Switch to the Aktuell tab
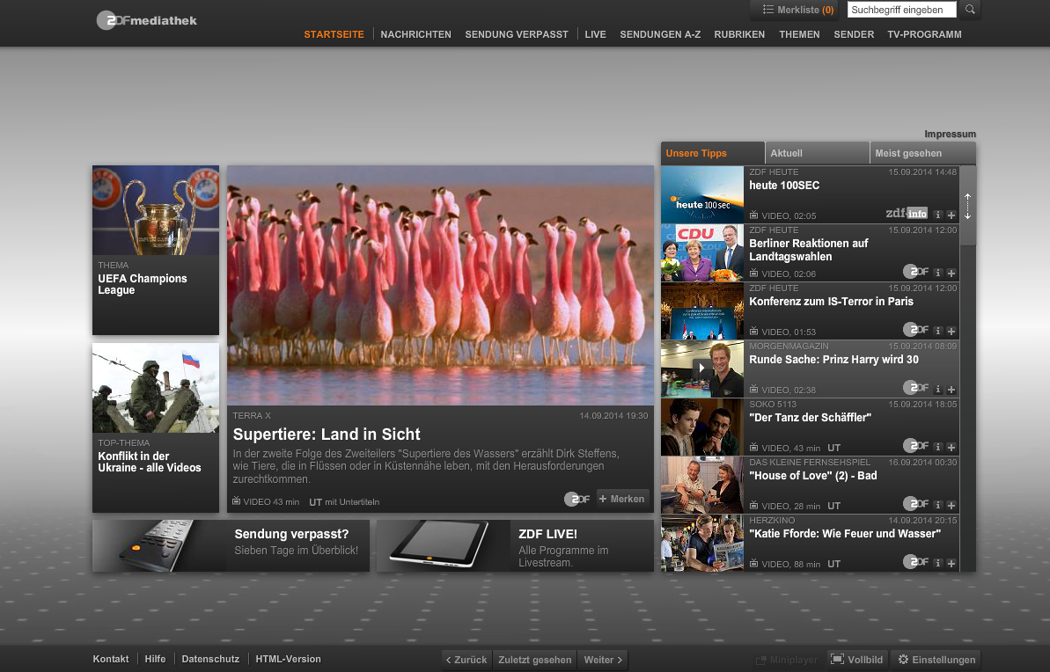 (x=817, y=153)
